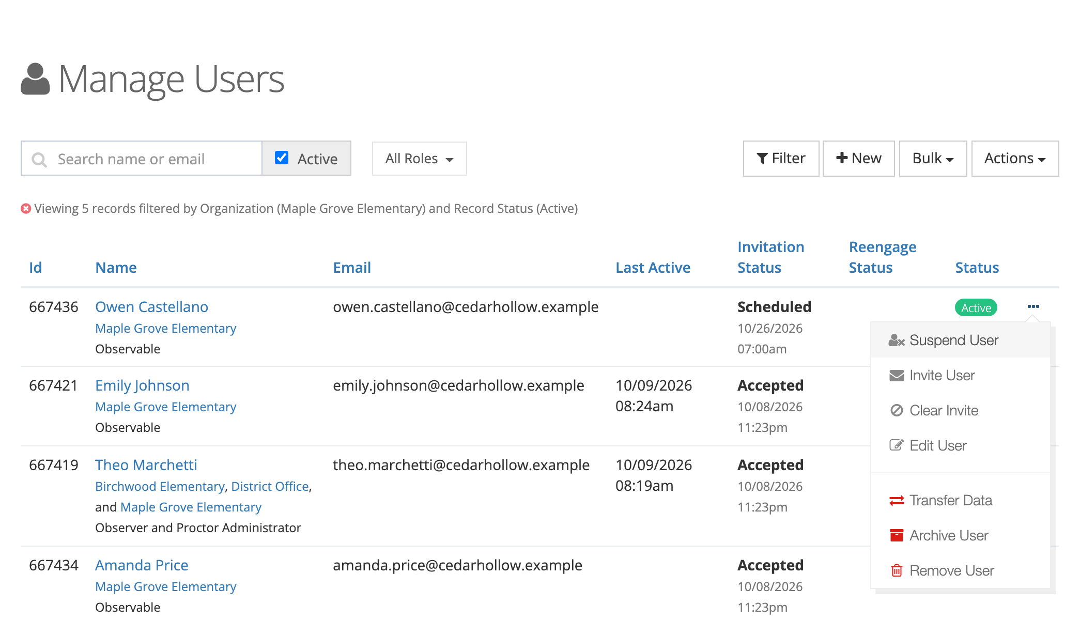
Task: Open the Filter button
Action: 781,159
